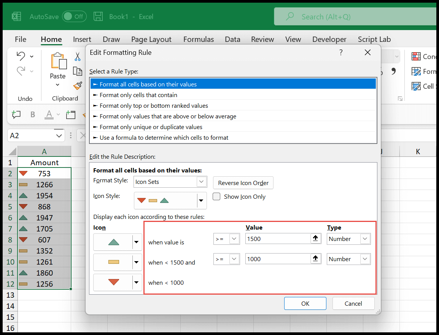Image resolution: width=439 pixels, height=335 pixels.
Task: Enable the Show Icon Only checkbox
Action: (x=216, y=197)
